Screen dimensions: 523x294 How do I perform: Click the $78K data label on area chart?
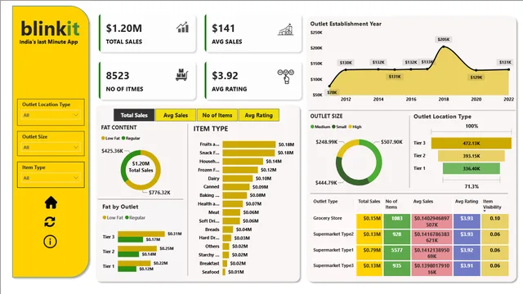click(332, 92)
